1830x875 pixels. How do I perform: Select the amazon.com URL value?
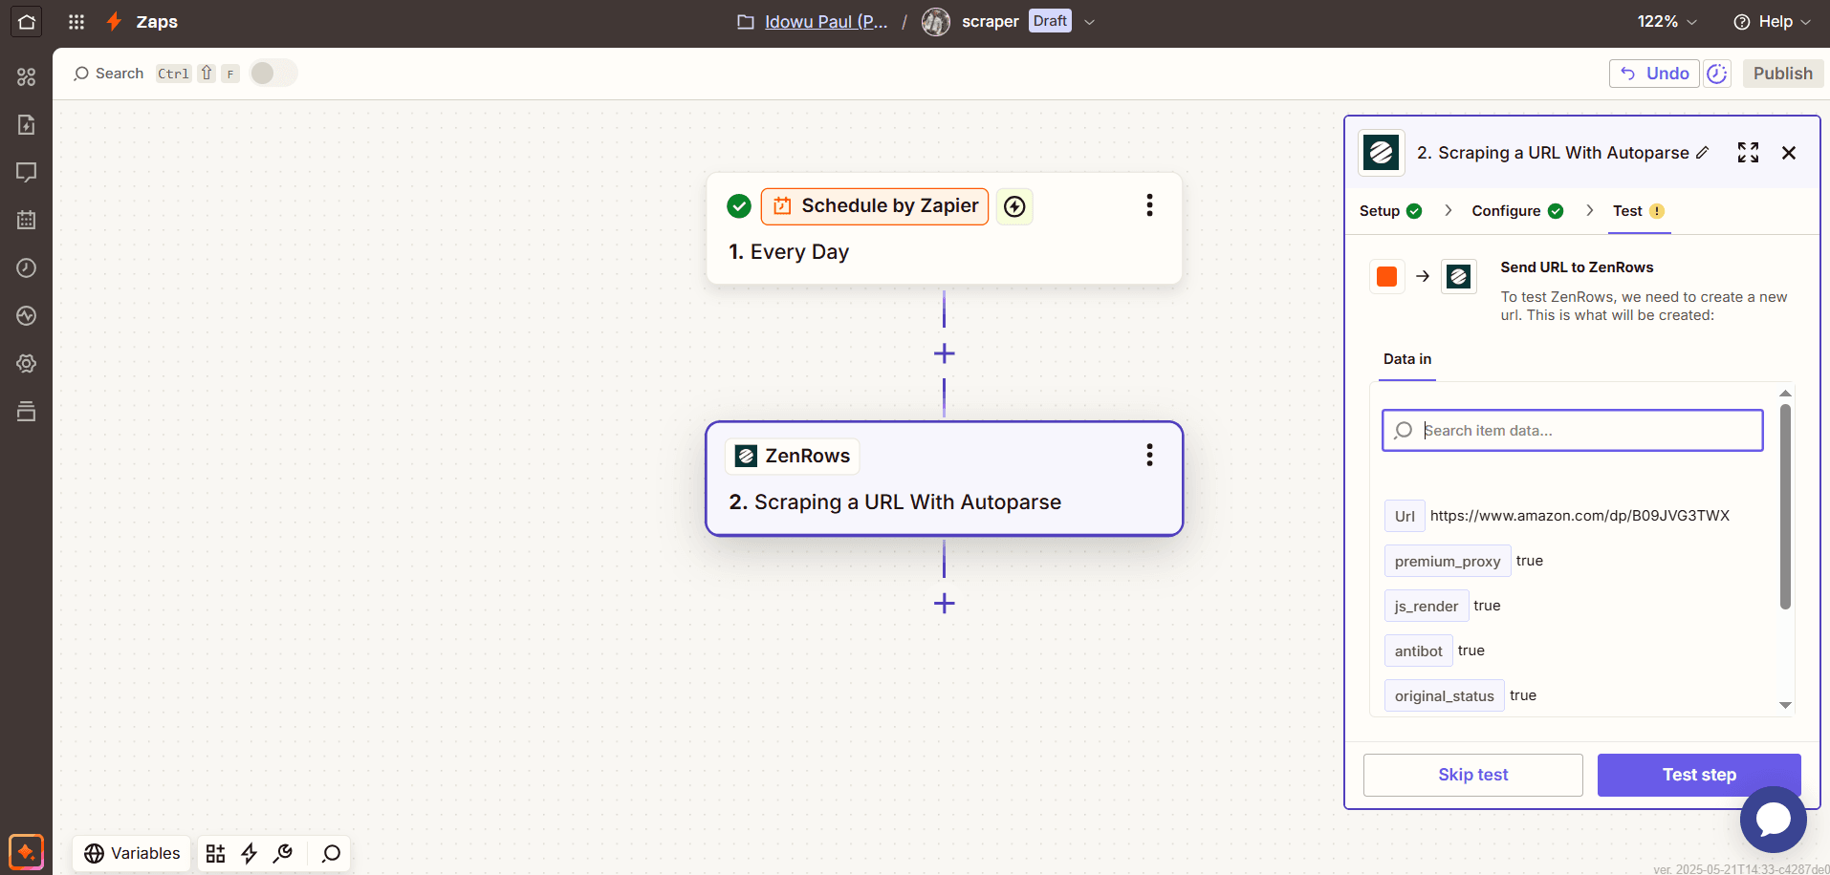[1579, 516]
